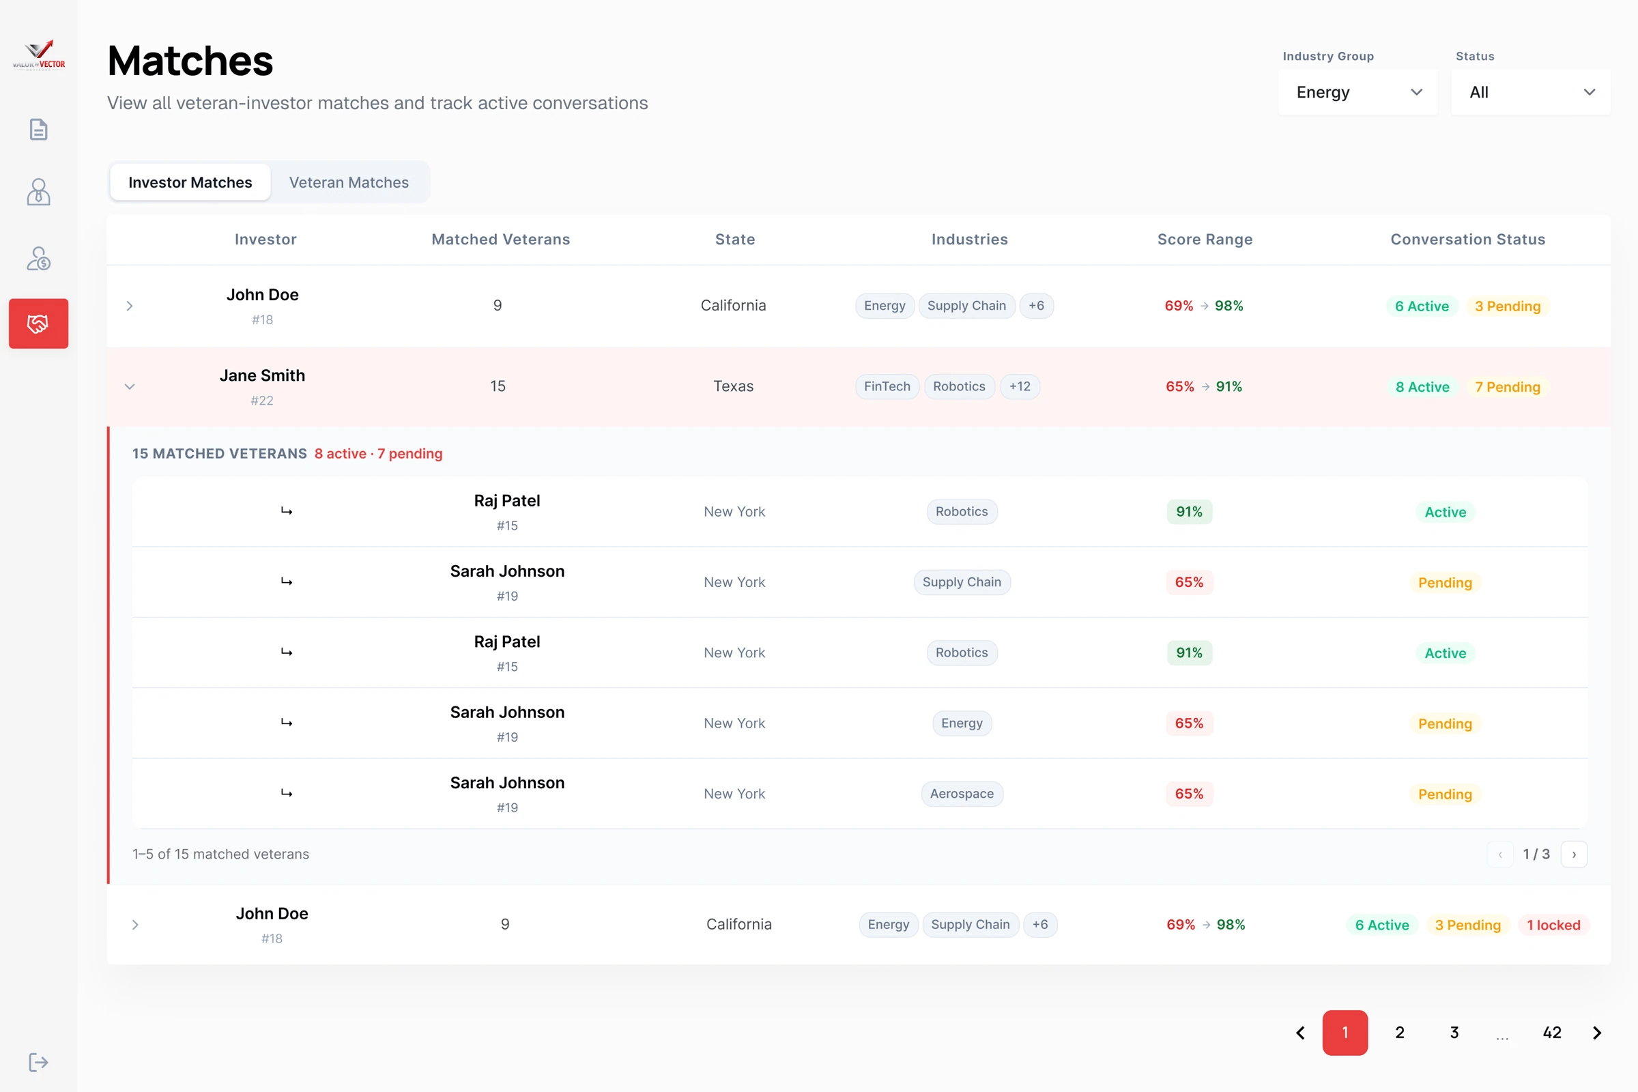Click the +6 industries badge in the first John Doe row
Image resolution: width=1638 pixels, height=1092 pixels.
tap(1036, 306)
